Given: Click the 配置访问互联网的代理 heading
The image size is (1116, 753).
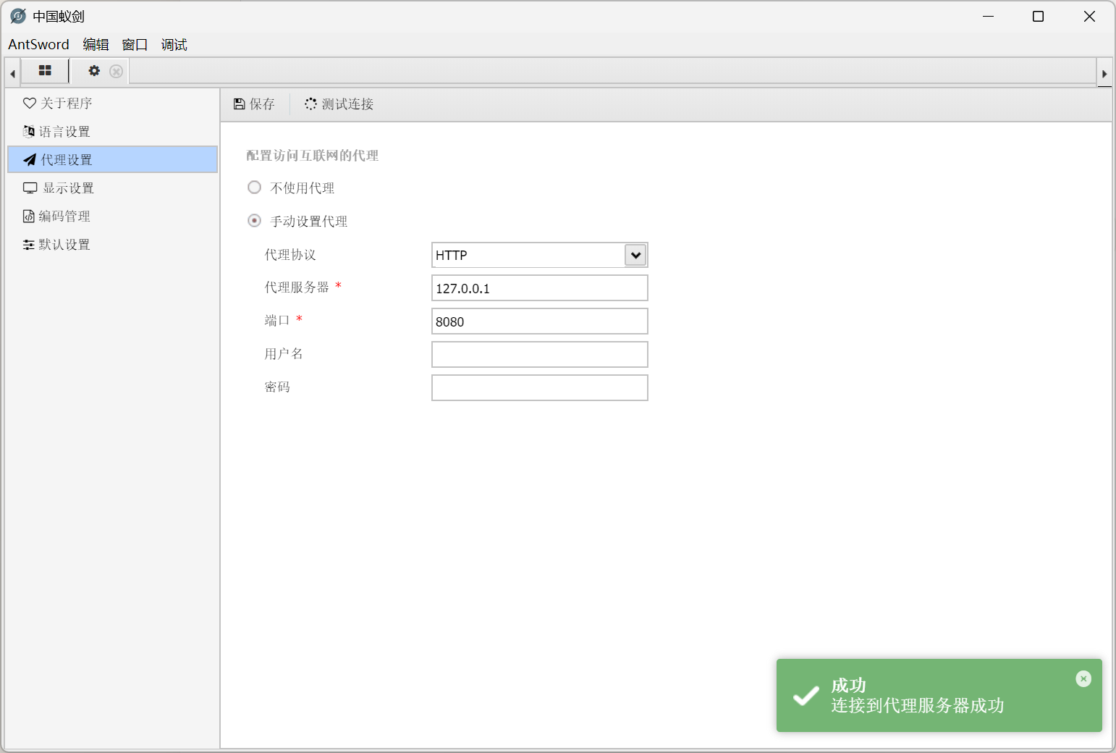Looking at the screenshot, I should tap(313, 155).
